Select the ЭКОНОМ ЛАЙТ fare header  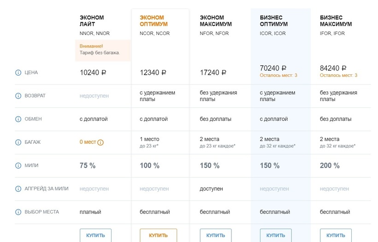(92, 21)
